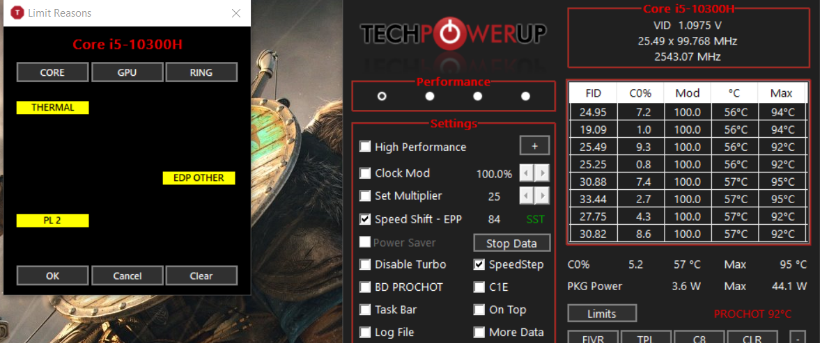Check the Set Multiplier option
Viewport: 820px width, 343px height.
365,196
